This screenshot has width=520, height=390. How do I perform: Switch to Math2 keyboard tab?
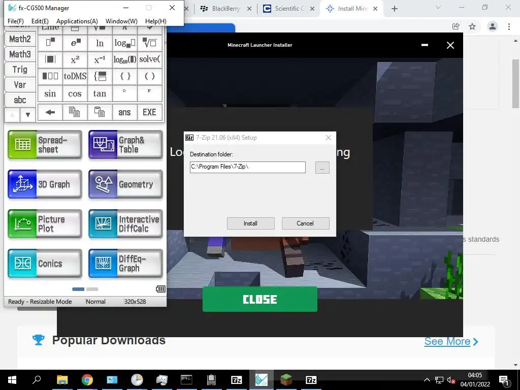point(20,39)
